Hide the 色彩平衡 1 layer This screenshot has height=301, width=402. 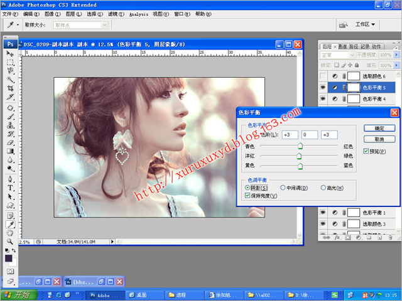point(323,213)
